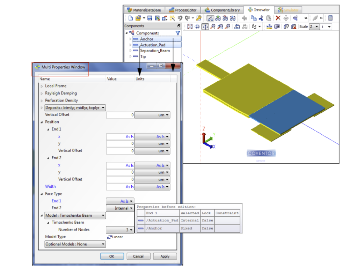Switch to the MaterialDataBase tab
This screenshot has height=269, width=350.
[x=144, y=10]
